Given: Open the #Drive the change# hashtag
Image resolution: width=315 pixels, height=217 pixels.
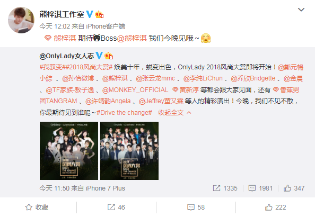Looking at the screenshot, I should tap(124, 113).
